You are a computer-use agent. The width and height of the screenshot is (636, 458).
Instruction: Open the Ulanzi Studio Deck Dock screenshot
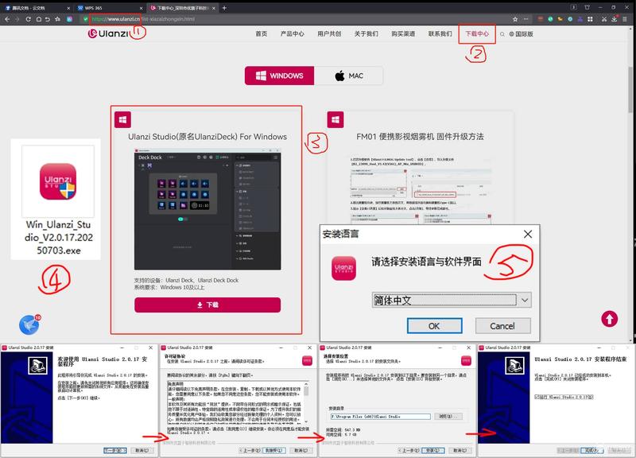[x=207, y=209]
